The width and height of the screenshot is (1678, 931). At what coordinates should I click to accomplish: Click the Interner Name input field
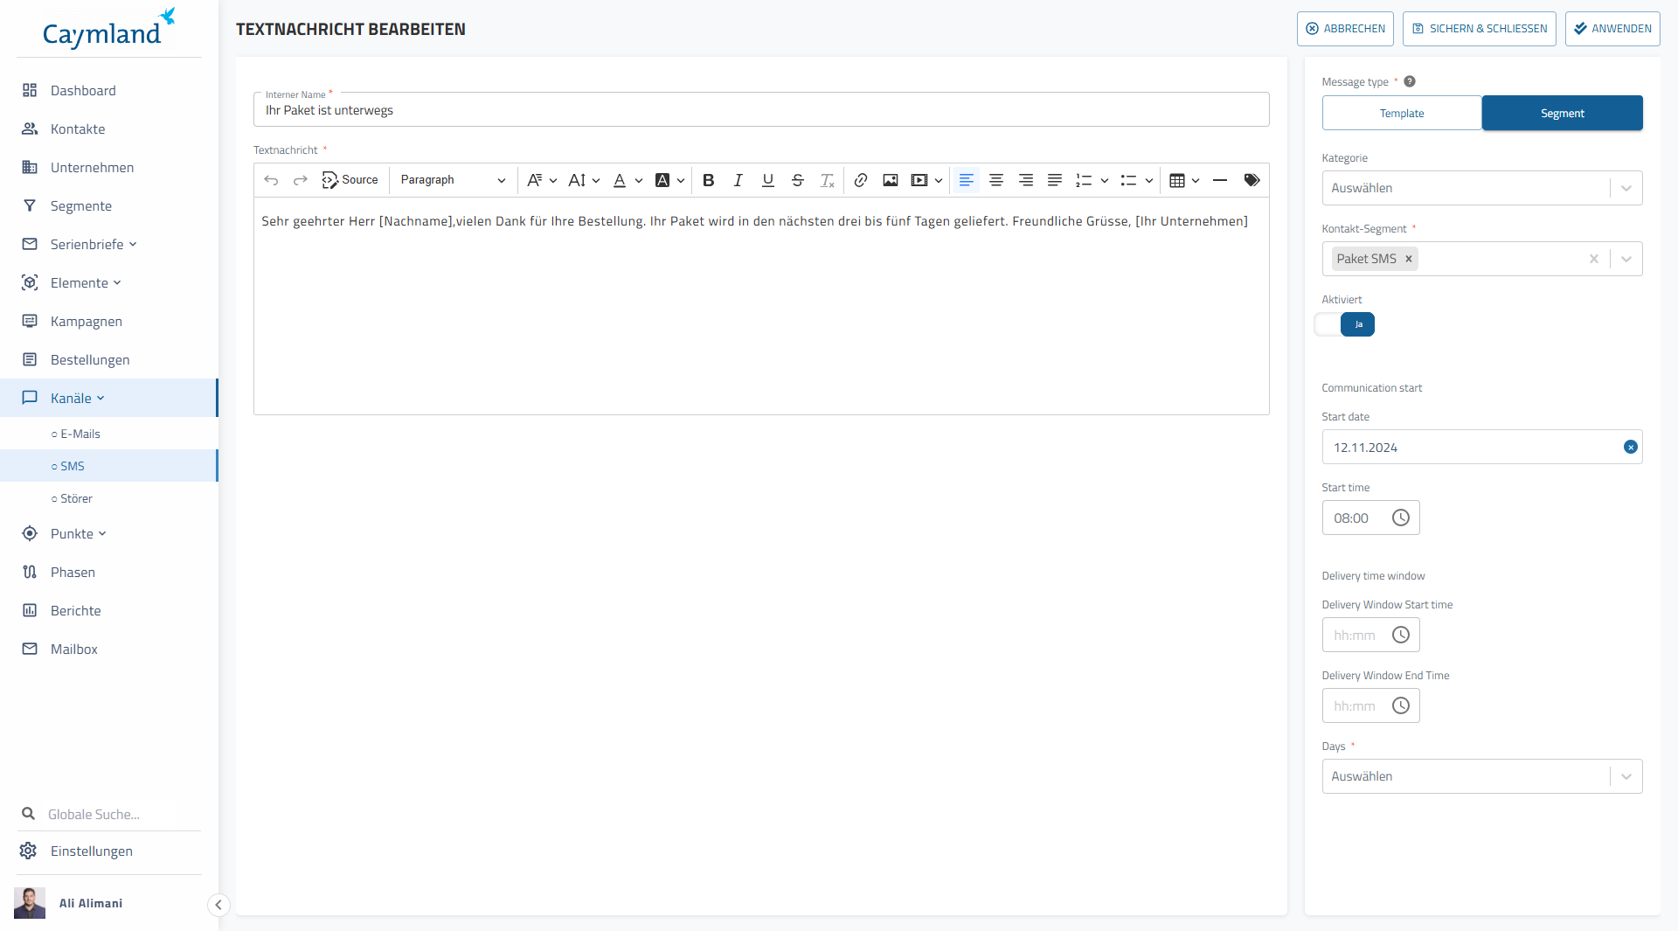760,111
